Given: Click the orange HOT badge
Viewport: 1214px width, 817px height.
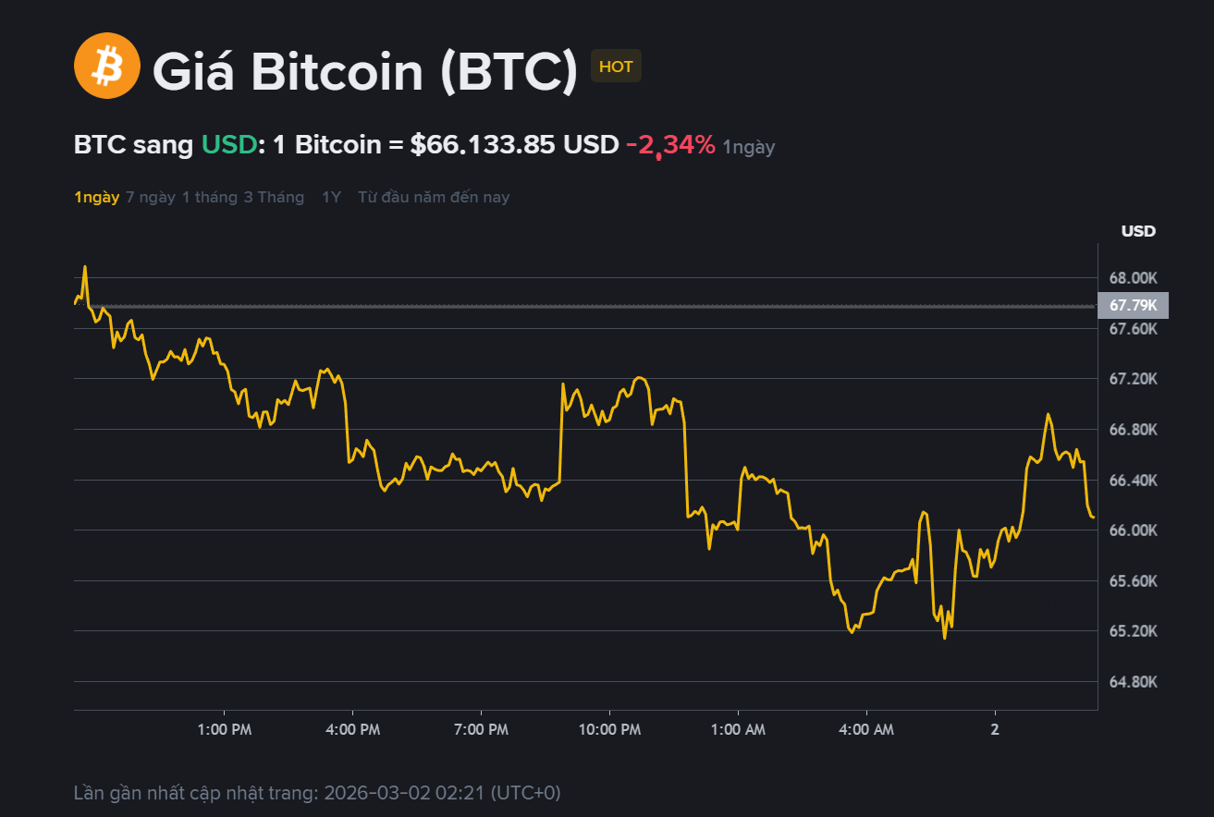Looking at the screenshot, I should pyautogui.click(x=616, y=66).
